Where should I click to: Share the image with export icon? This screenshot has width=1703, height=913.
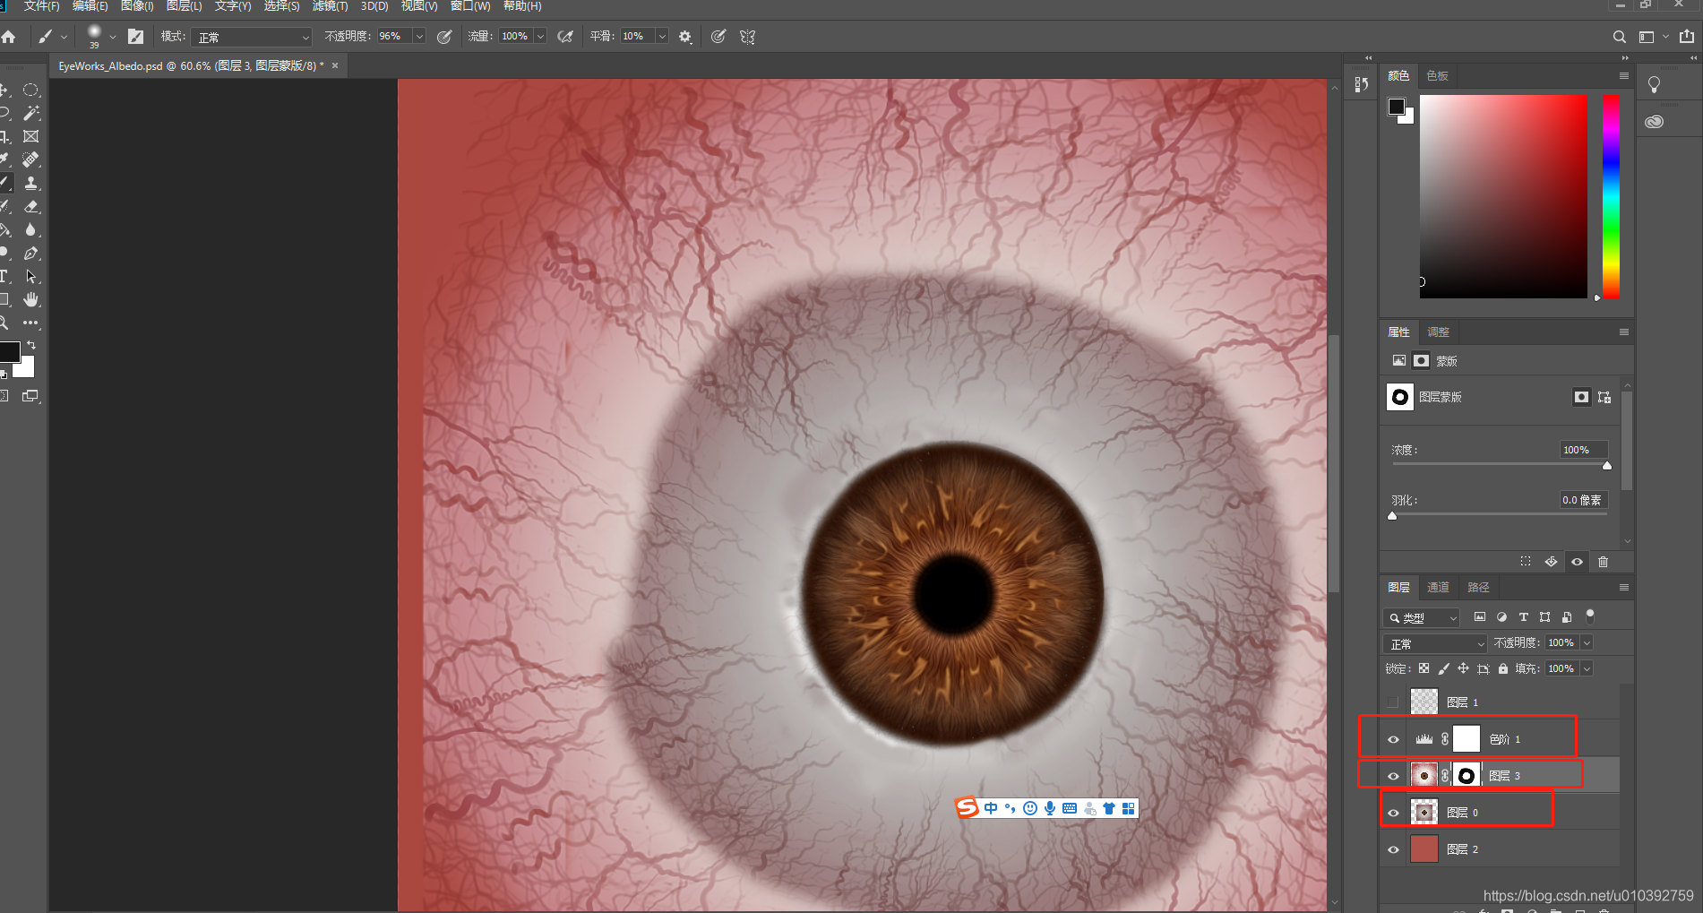(x=1687, y=37)
